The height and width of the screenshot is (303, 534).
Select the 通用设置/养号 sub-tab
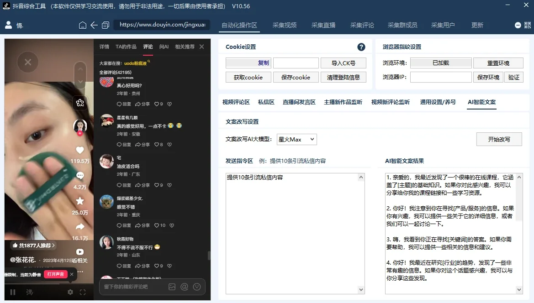click(x=438, y=102)
